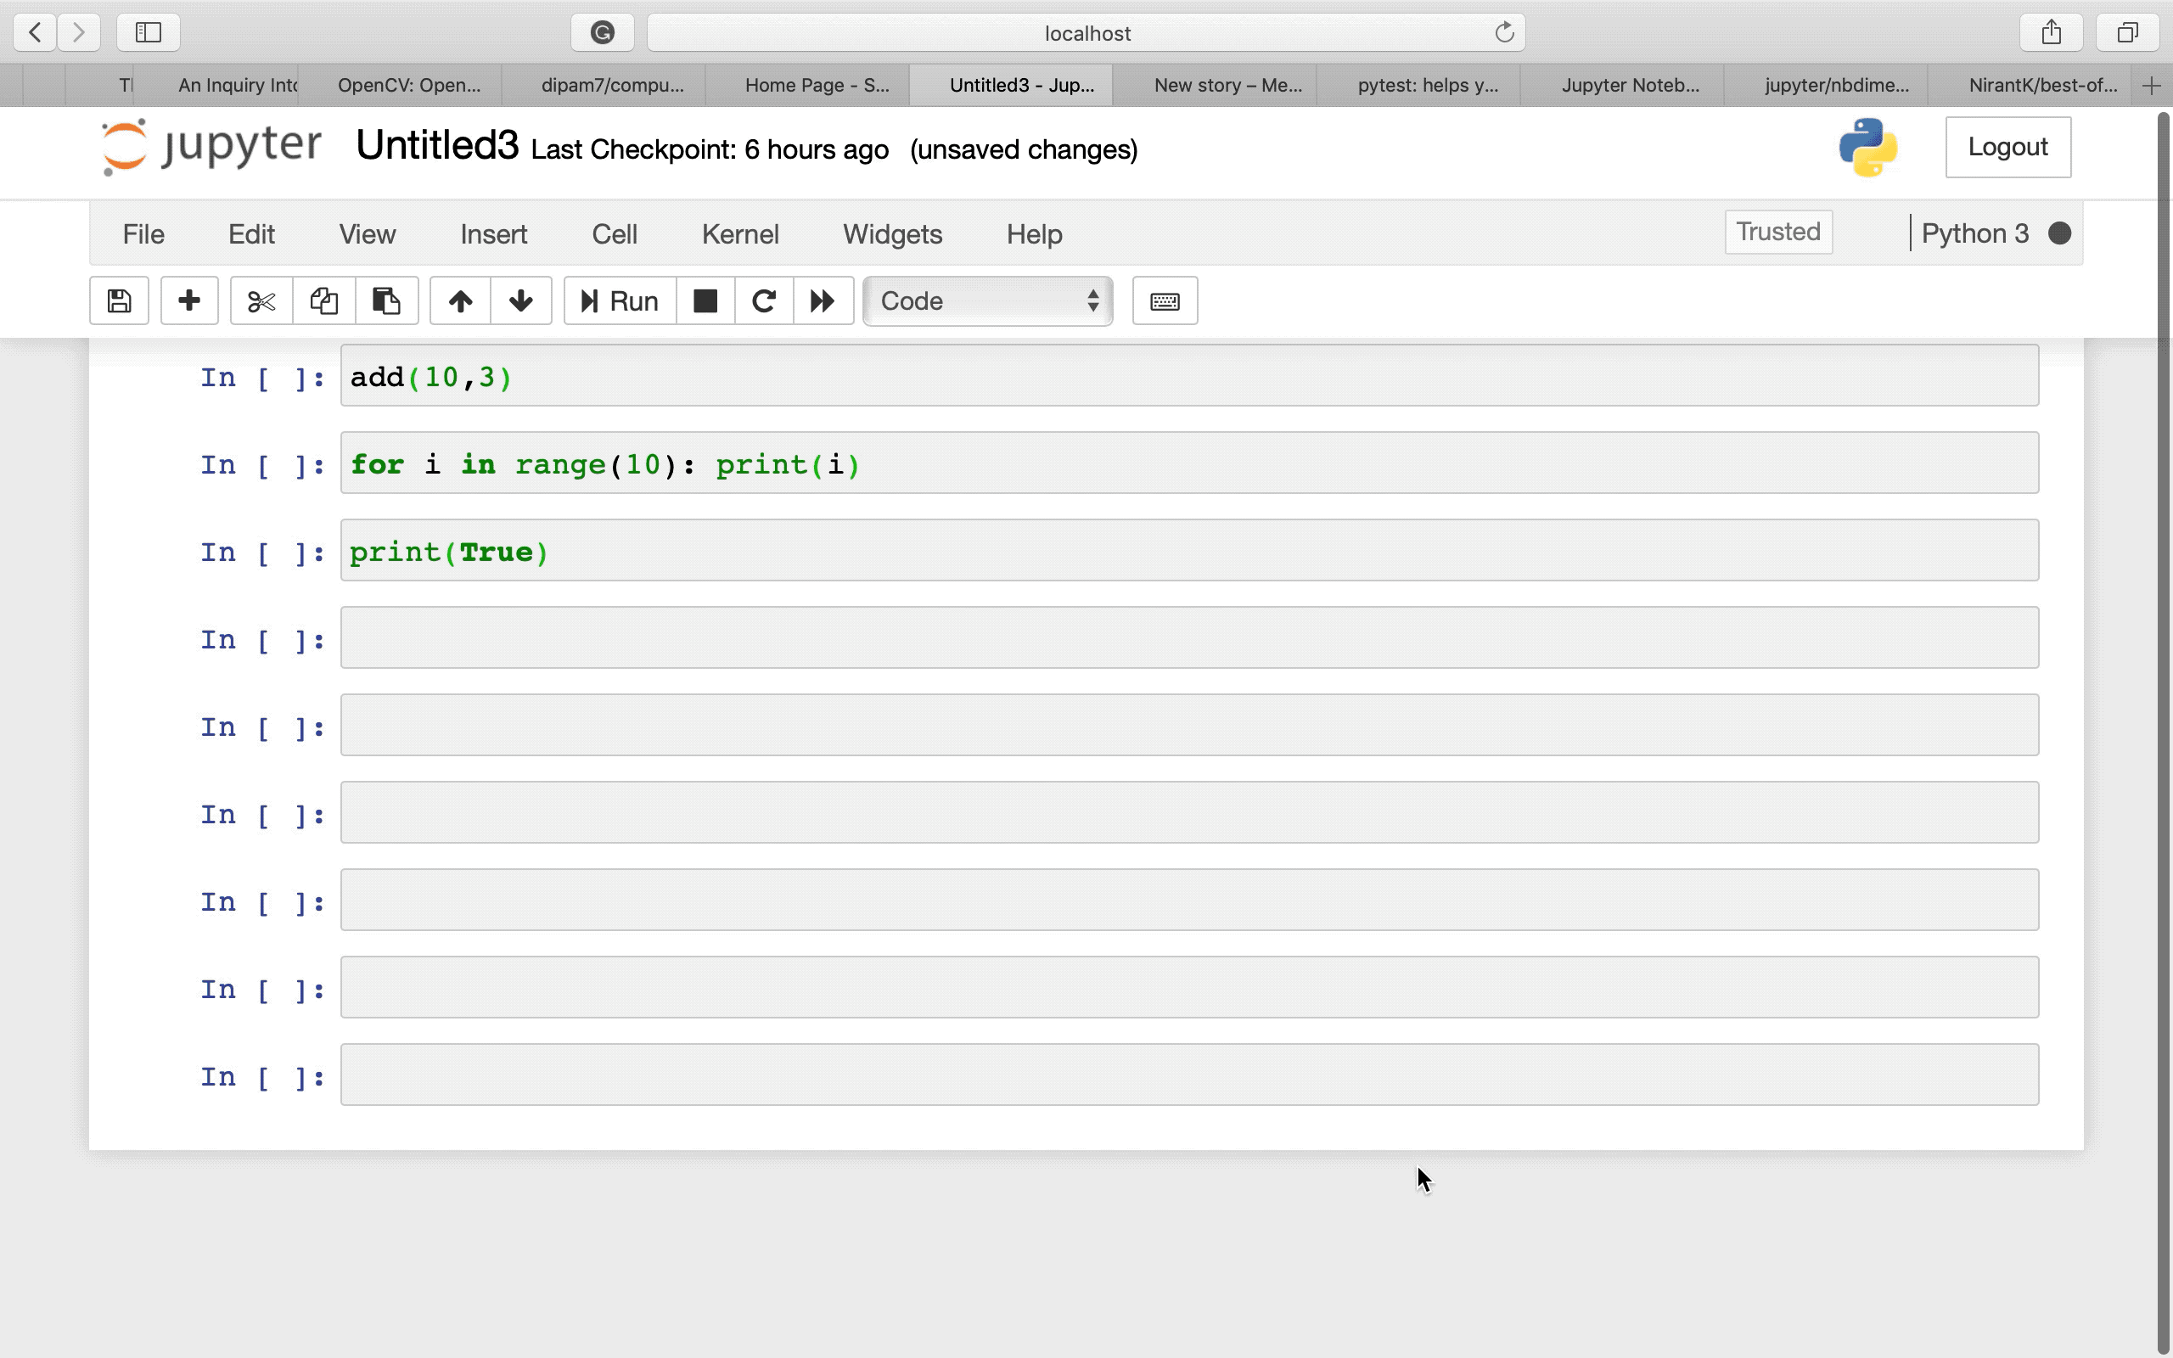Click the Stop kernel icon
The image size is (2173, 1358).
[x=704, y=300]
